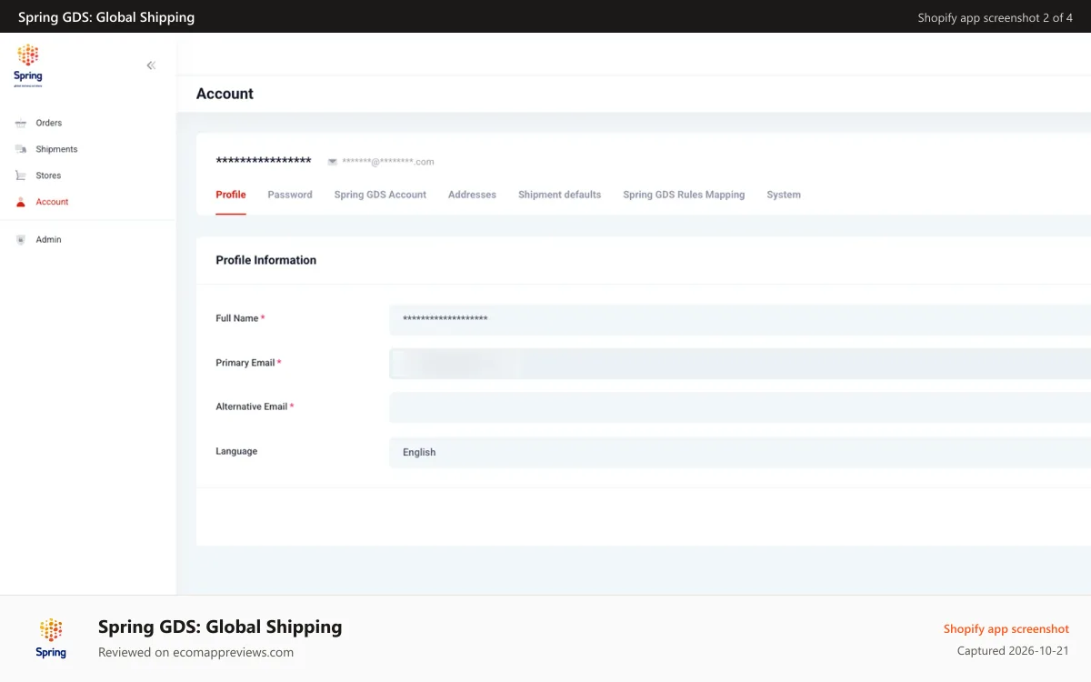This screenshot has width=1091, height=682.
Task: Switch to the Profile tab
Action: (x=231, y=195)
